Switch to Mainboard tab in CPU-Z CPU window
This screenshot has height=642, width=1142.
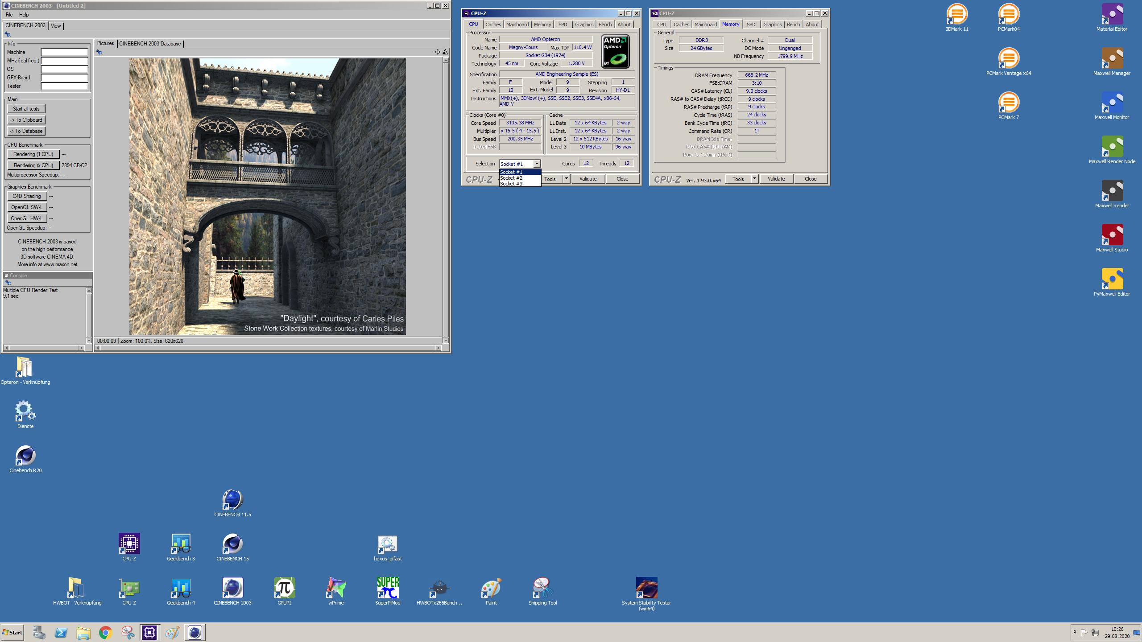(517, 25)
